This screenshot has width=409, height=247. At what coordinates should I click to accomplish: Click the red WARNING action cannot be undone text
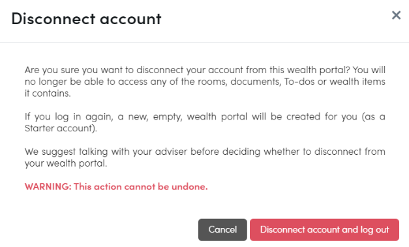[116, 186]
